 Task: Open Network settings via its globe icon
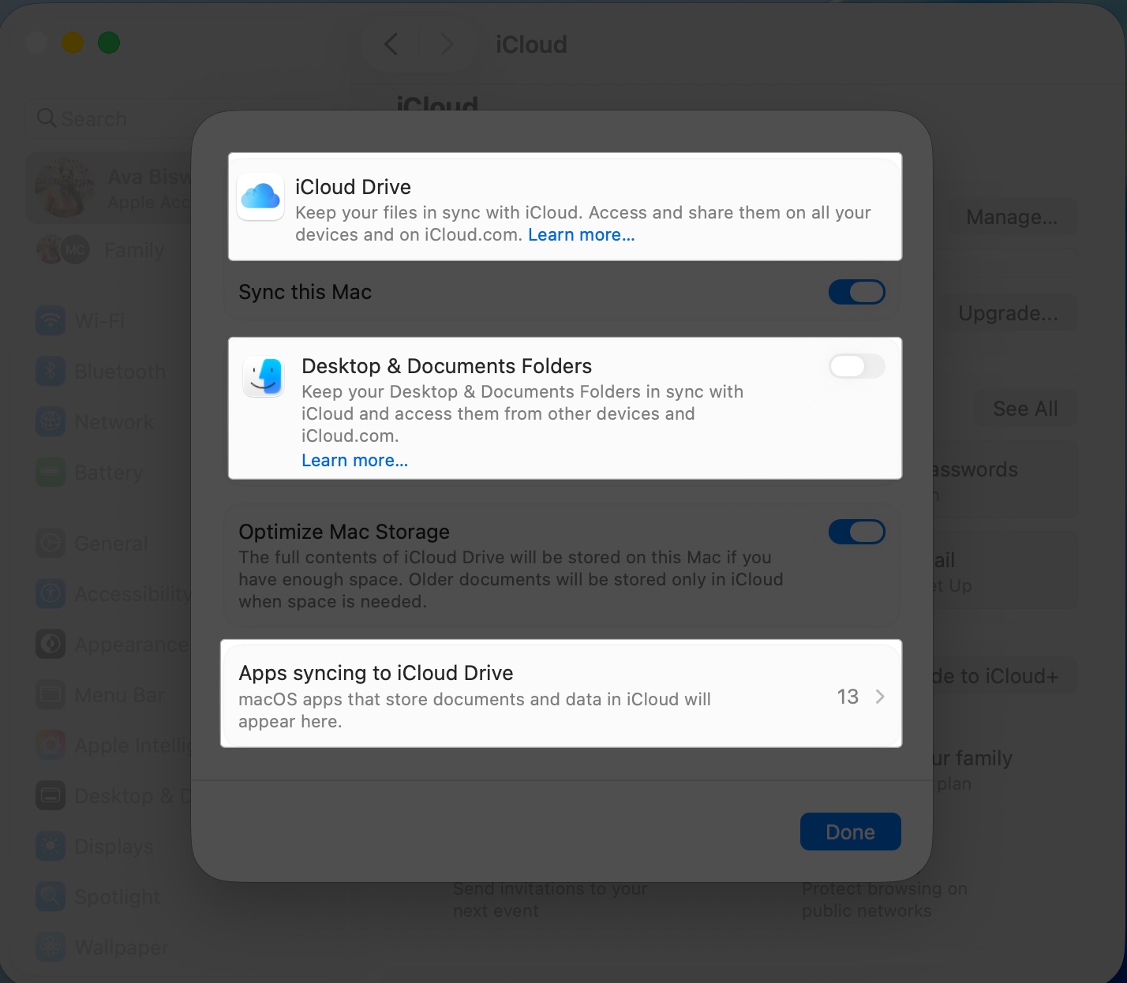coord(50,421)
